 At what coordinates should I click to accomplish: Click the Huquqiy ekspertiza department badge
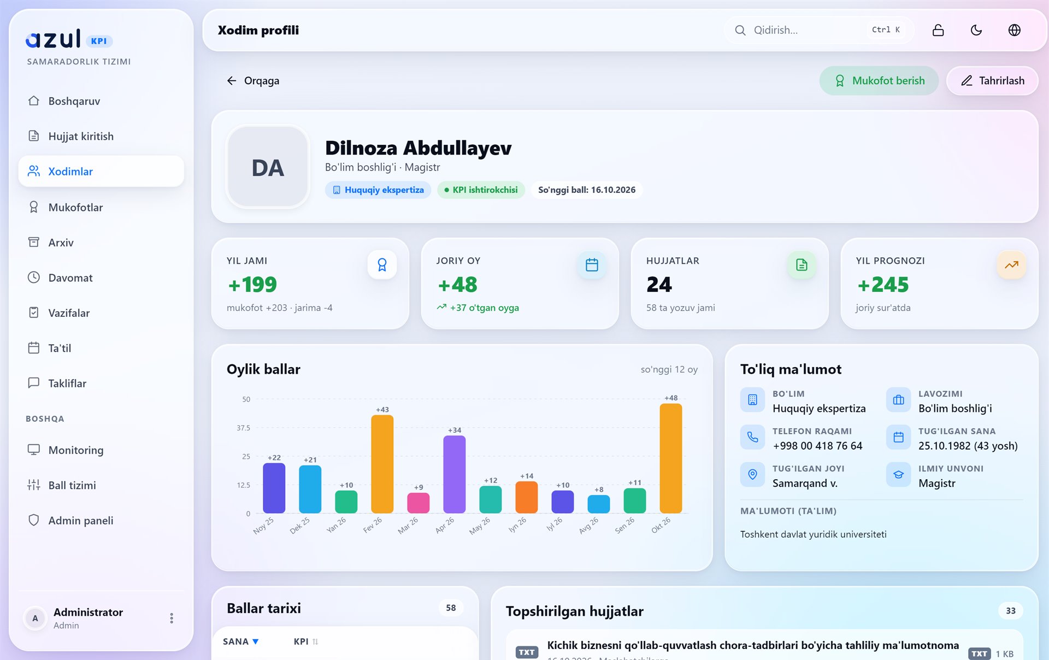(x=378, y=190)
